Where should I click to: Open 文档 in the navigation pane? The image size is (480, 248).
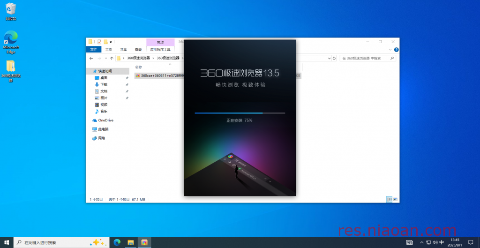pos(104,91)
